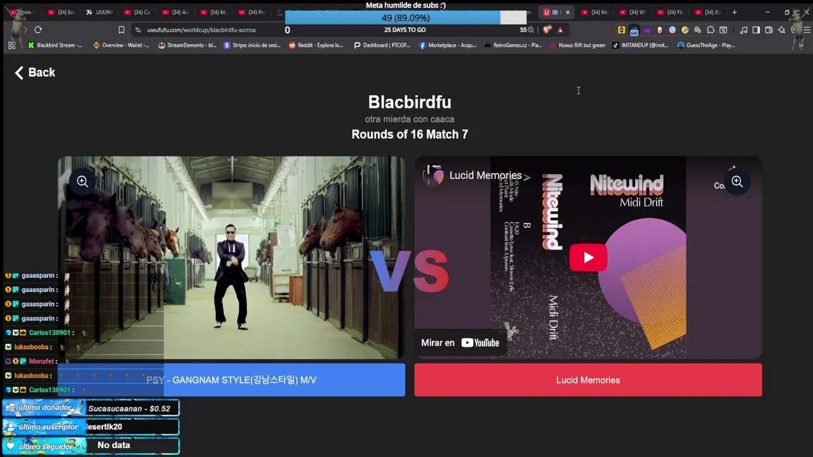813x457 pixels.
Task: Open the extension icon with 600 badge
Action: click(634, 30)
